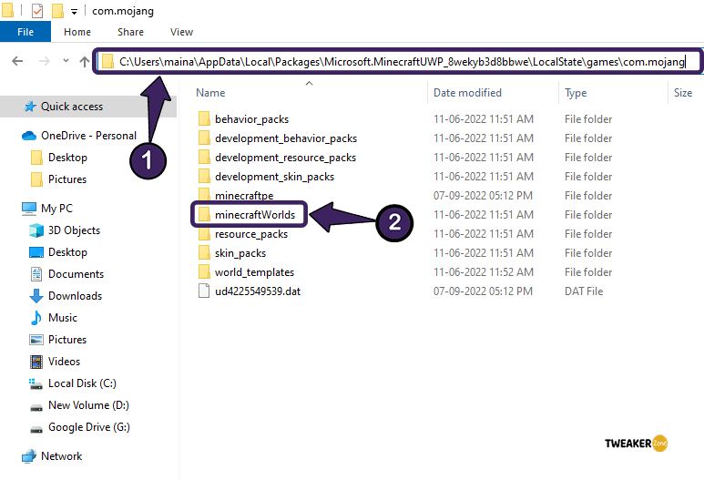Click the DAT File type cell
Viewport: 704px width, 480px height.
(584, 291)
